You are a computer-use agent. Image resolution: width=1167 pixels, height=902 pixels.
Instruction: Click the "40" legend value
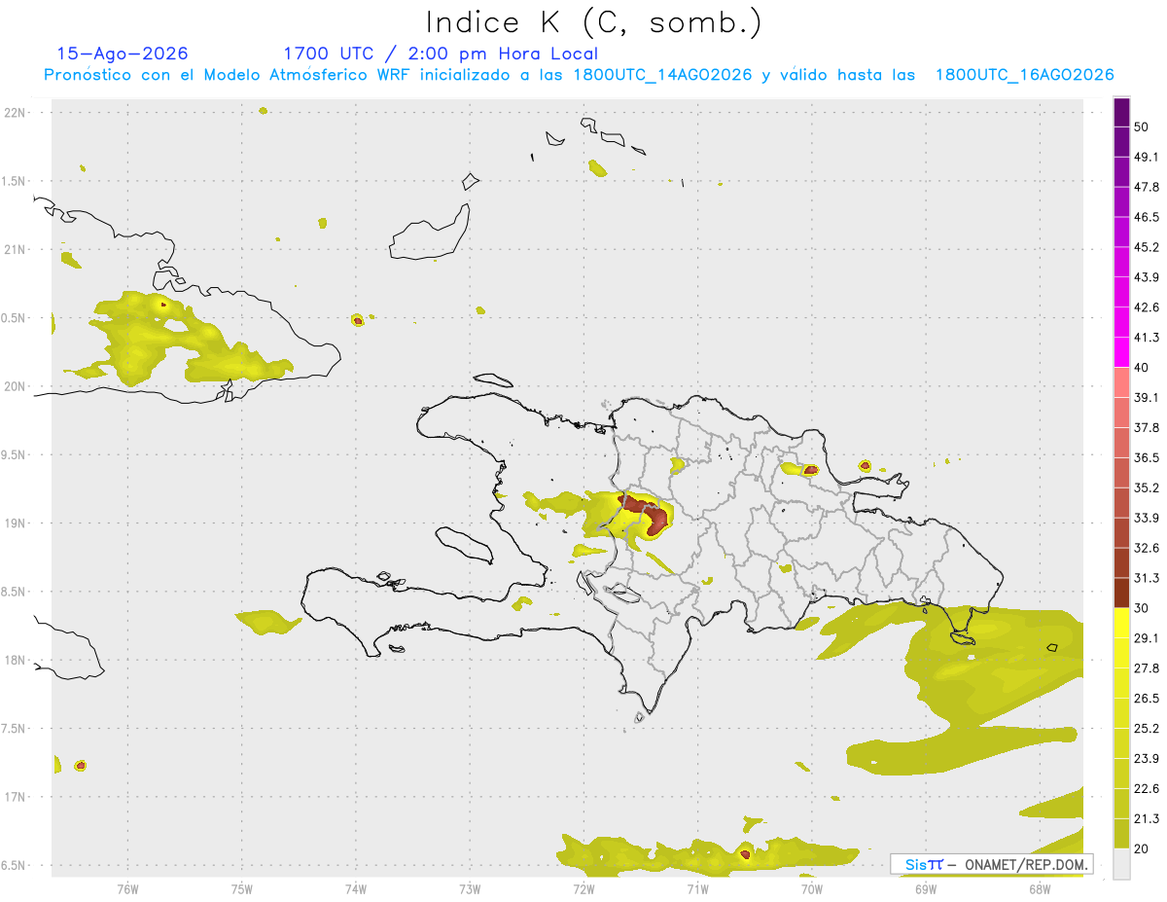click(x=1142, y=368)
